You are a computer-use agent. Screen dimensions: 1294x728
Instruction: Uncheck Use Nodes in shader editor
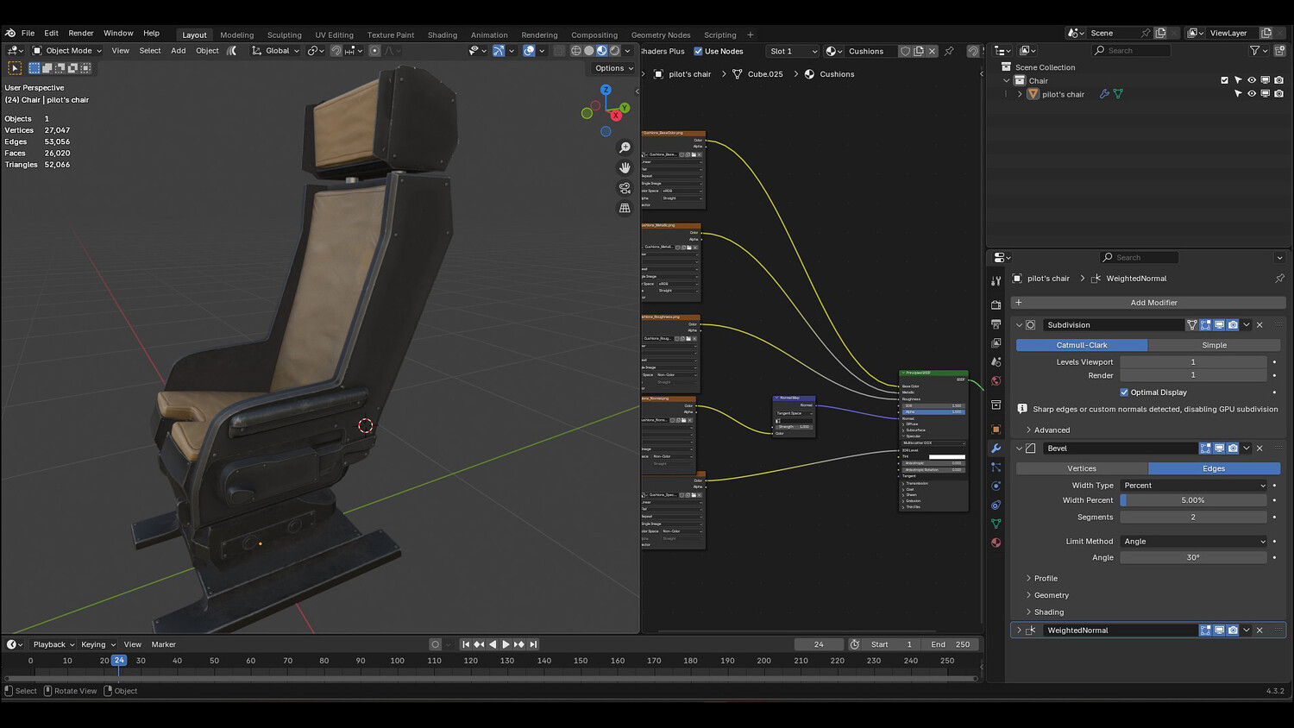[699, 52]
